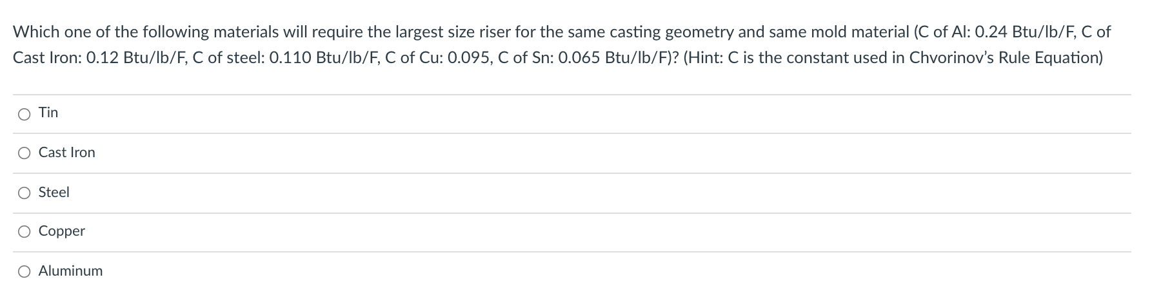1152x304 pixels.
Task: Select the Aluminum radio button
Action: [x=25, y=272]
